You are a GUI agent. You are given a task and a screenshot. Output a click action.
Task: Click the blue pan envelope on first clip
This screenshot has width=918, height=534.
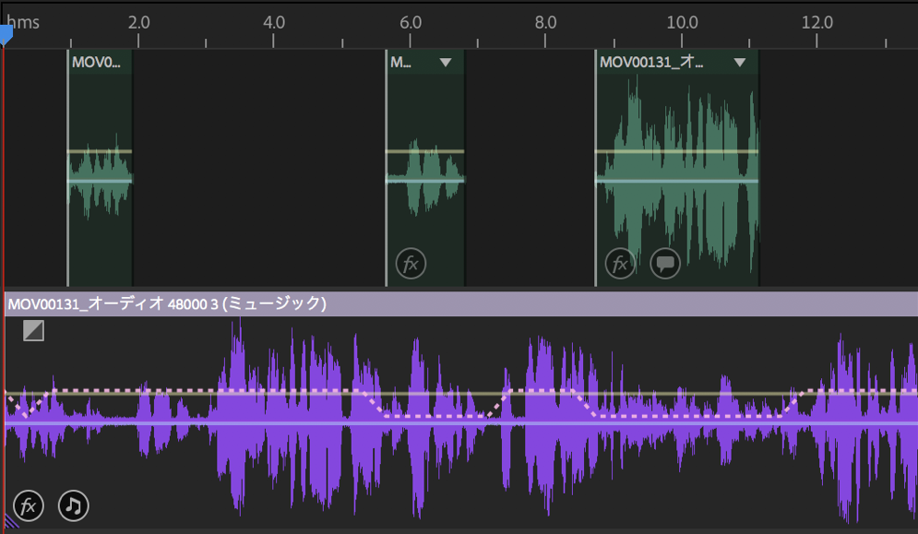(x=100, y=181)
